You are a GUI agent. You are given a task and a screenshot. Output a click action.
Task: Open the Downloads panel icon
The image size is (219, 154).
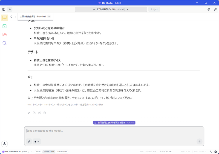point(4,144)
